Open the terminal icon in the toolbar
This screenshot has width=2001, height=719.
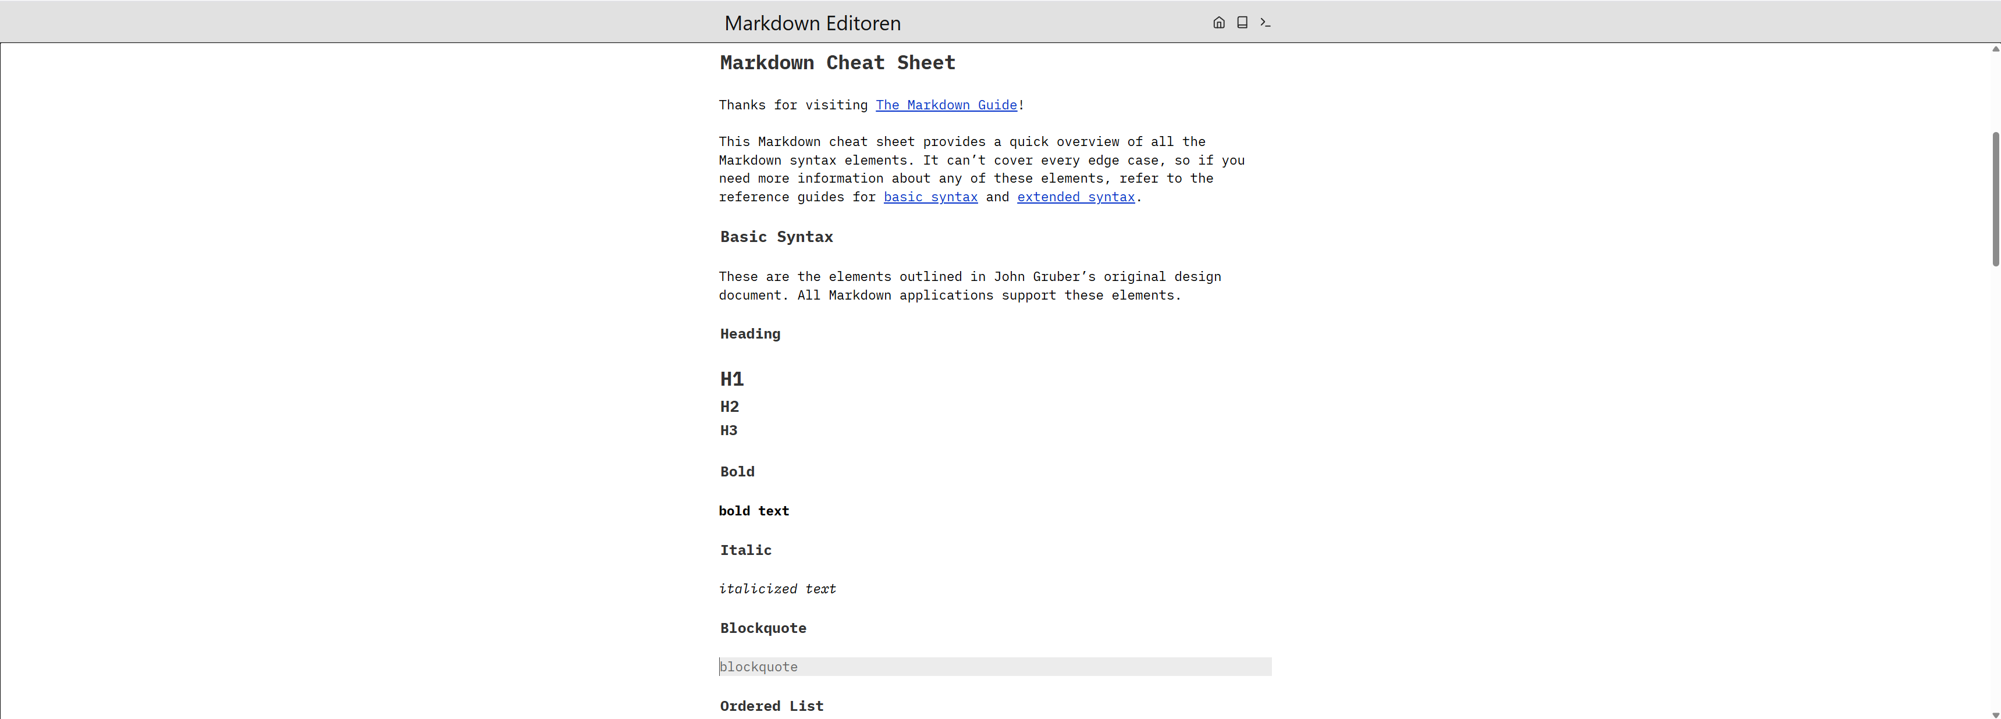1266,23
